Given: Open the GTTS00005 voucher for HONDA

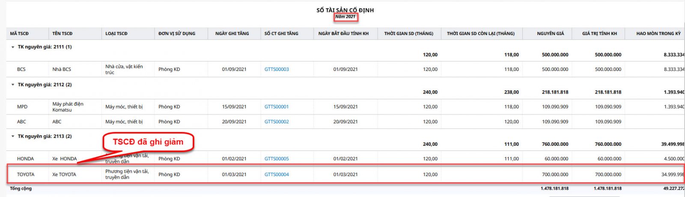Looking at the screenshot, I should (x=277, y=159).
